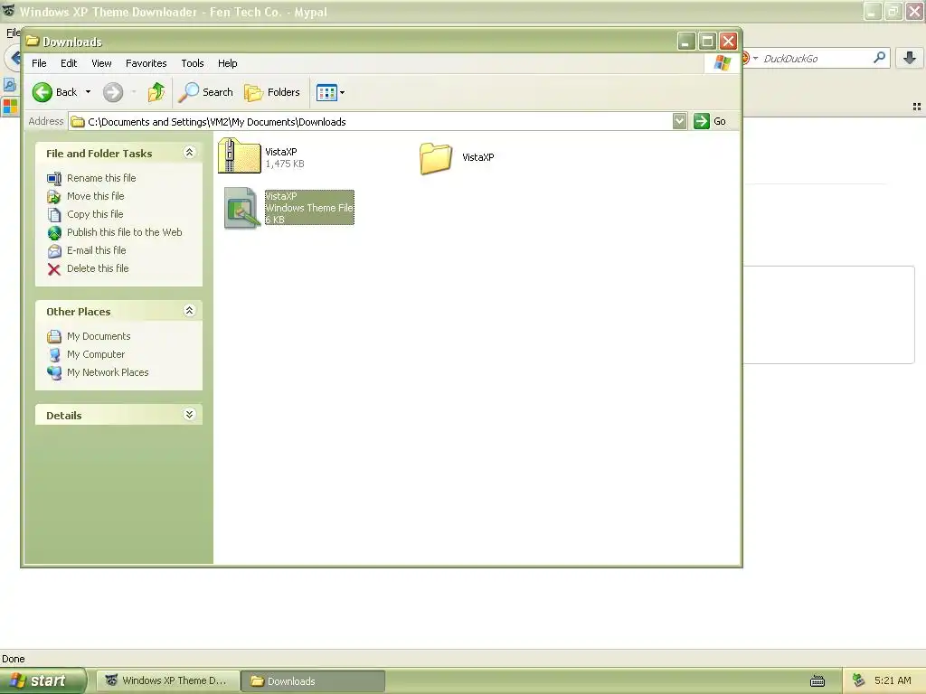Click E-mail this file
926x694 pixels.
[x=96, y=250]
